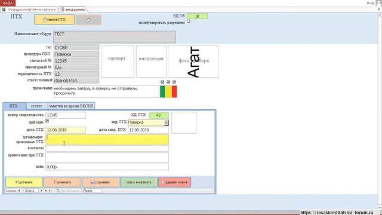This screenshot has height=215, width=382.
Task: Open the 'список ПТХ' list button
Action: [54, 20]
